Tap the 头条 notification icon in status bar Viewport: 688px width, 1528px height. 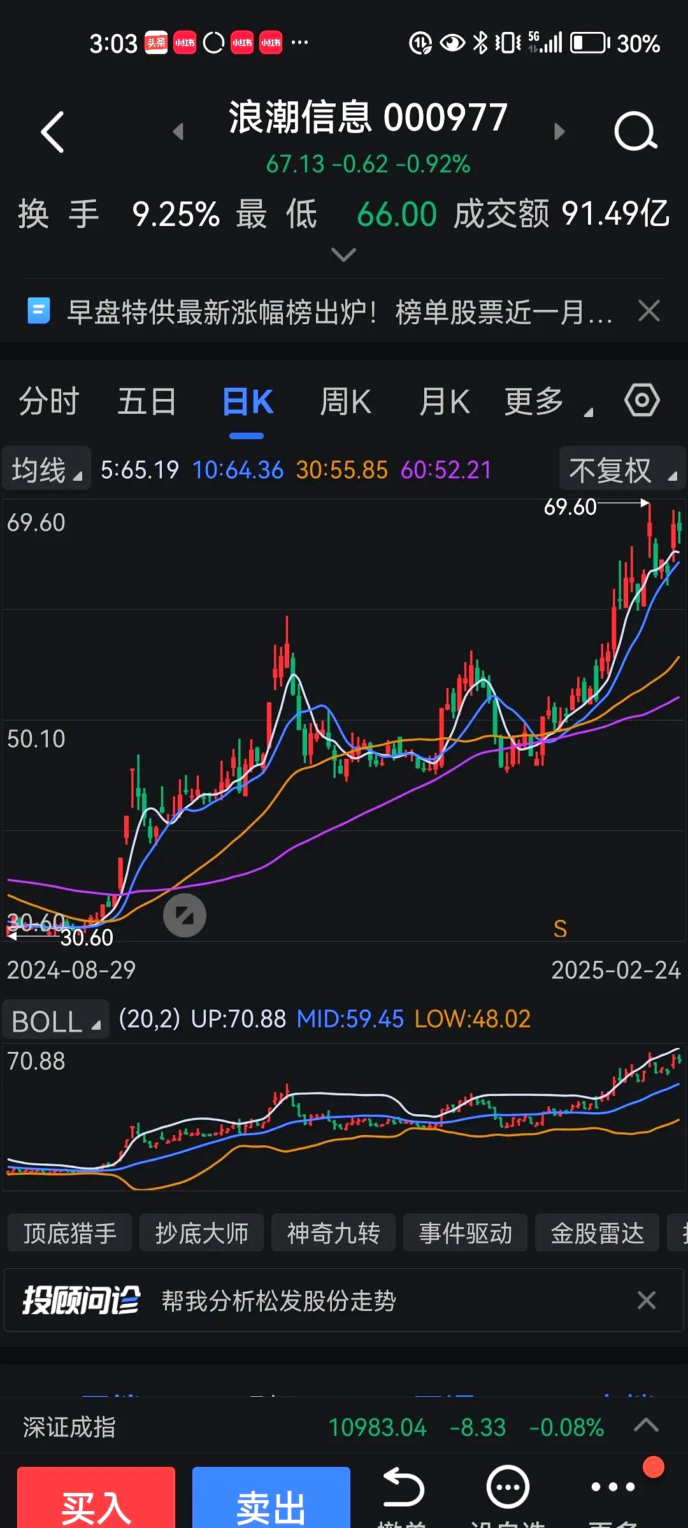pos(156,43)
